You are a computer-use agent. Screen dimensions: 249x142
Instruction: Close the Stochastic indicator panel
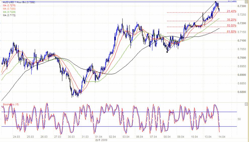[x=246, y=104]
